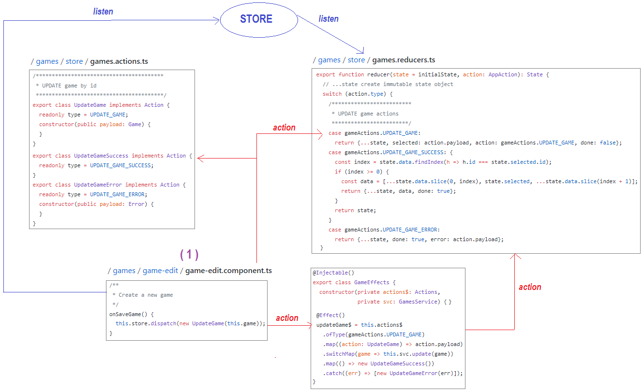Viewport: 644px width, 391px height.
Task: Click '.map(() => new UpdateGameSuccess())' line
Action: (378, 363)
